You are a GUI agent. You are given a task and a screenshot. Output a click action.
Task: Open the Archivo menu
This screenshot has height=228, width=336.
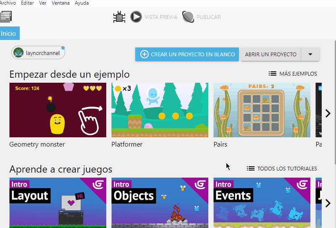pos(8,3)
